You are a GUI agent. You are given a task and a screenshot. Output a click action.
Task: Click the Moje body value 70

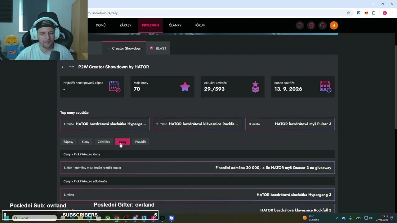click(137, 89)
